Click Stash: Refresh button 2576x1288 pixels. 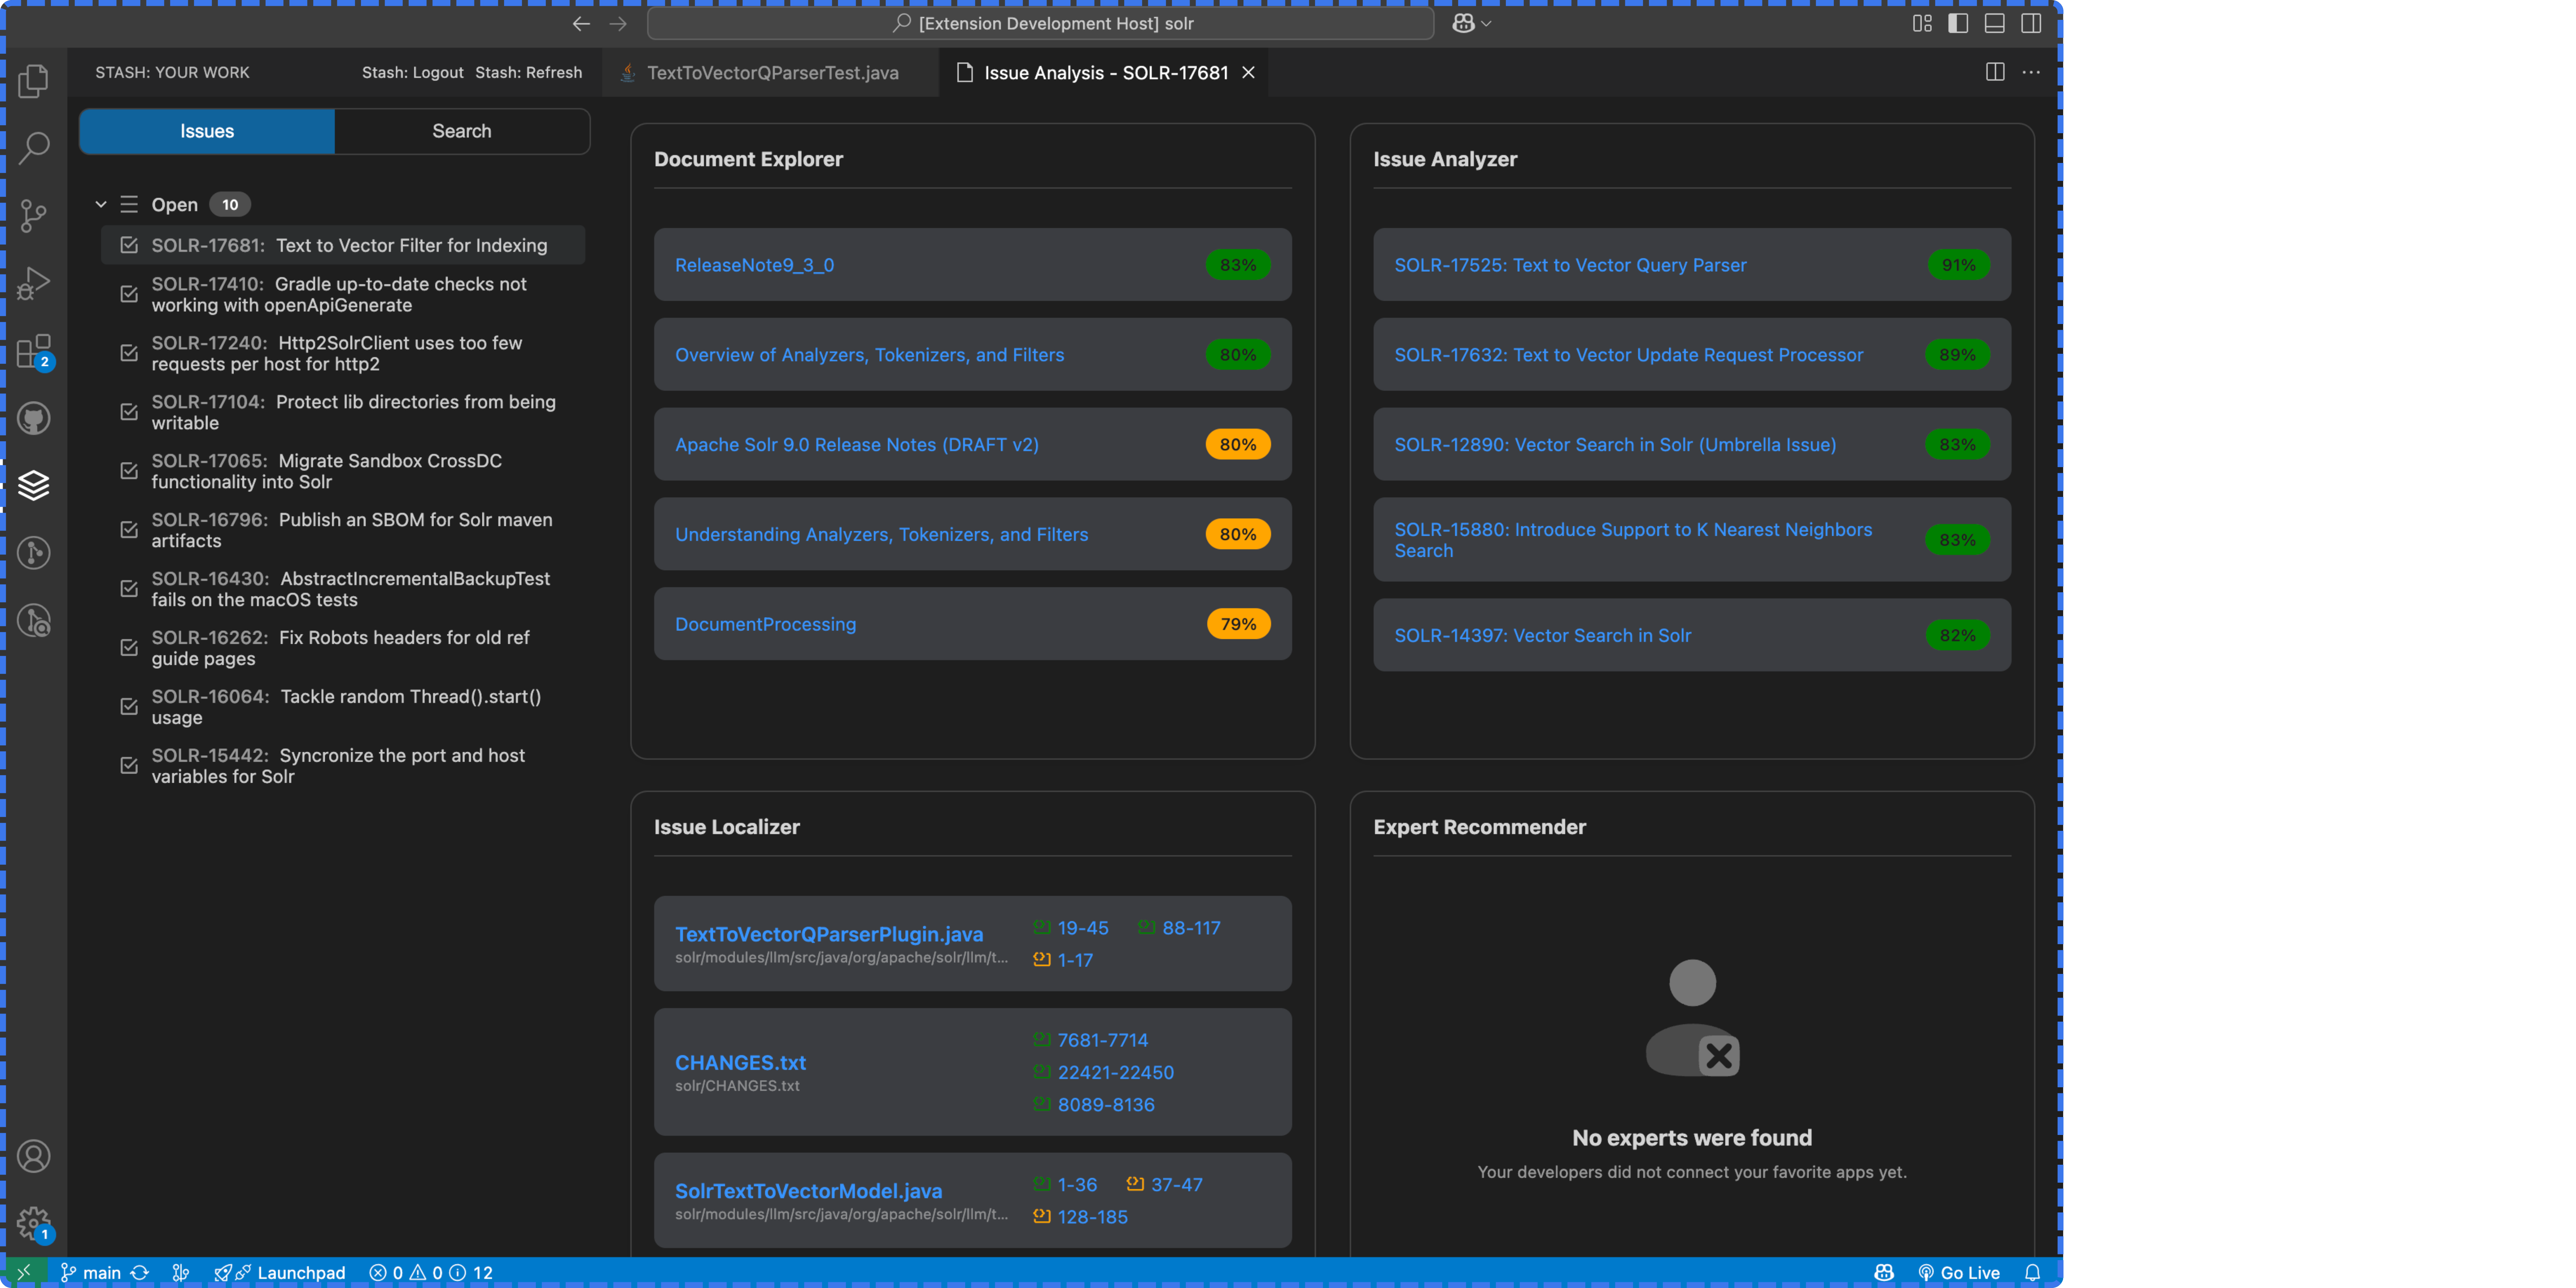(x=528, y=72)
